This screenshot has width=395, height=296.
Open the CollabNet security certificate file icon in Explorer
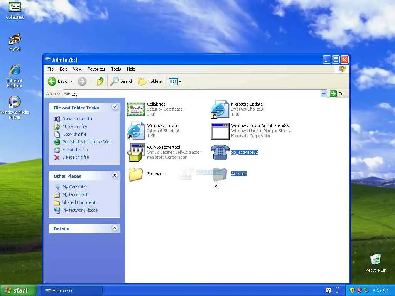pos(136,109)
